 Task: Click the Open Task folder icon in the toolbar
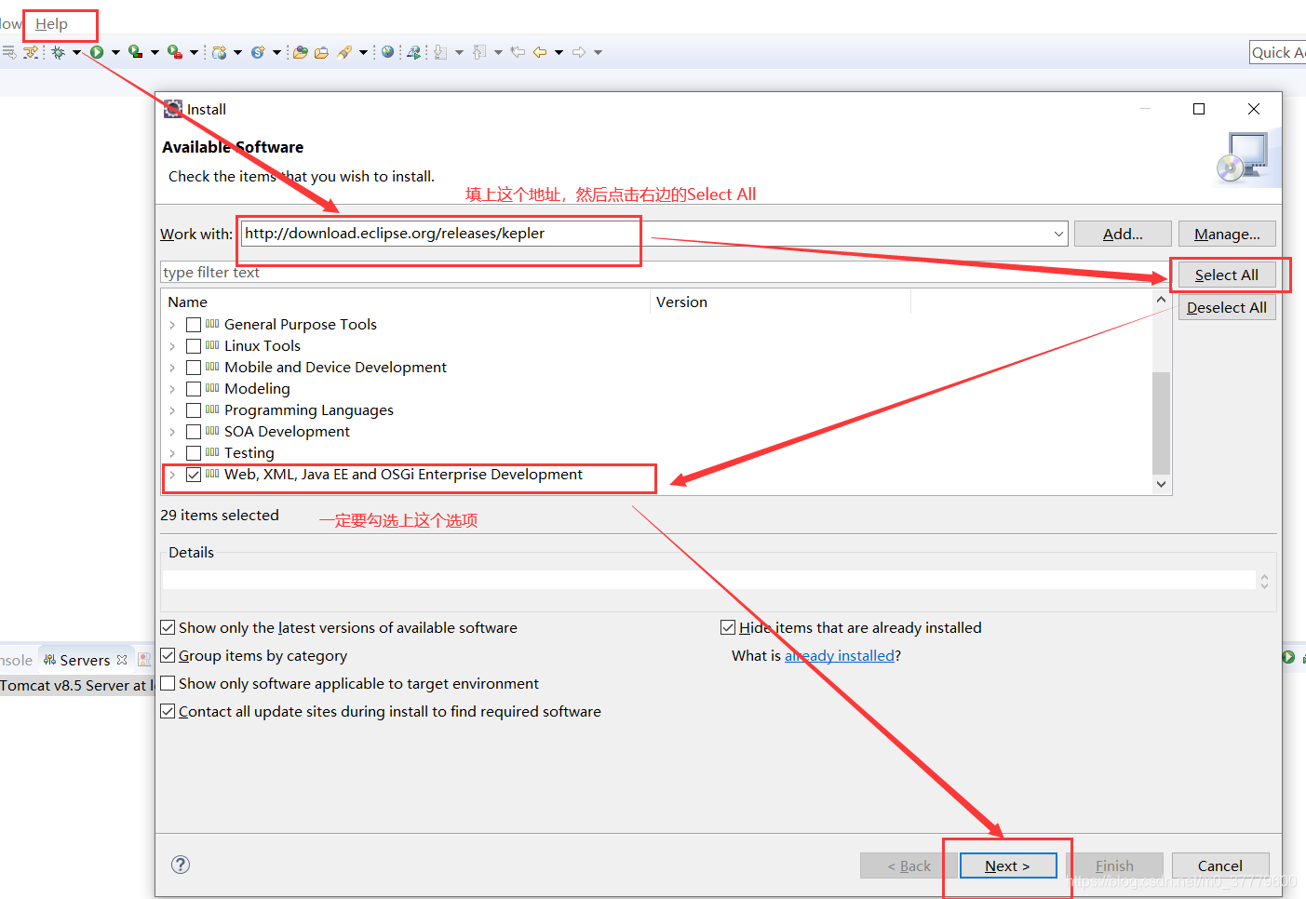click(x=322, y=52)
